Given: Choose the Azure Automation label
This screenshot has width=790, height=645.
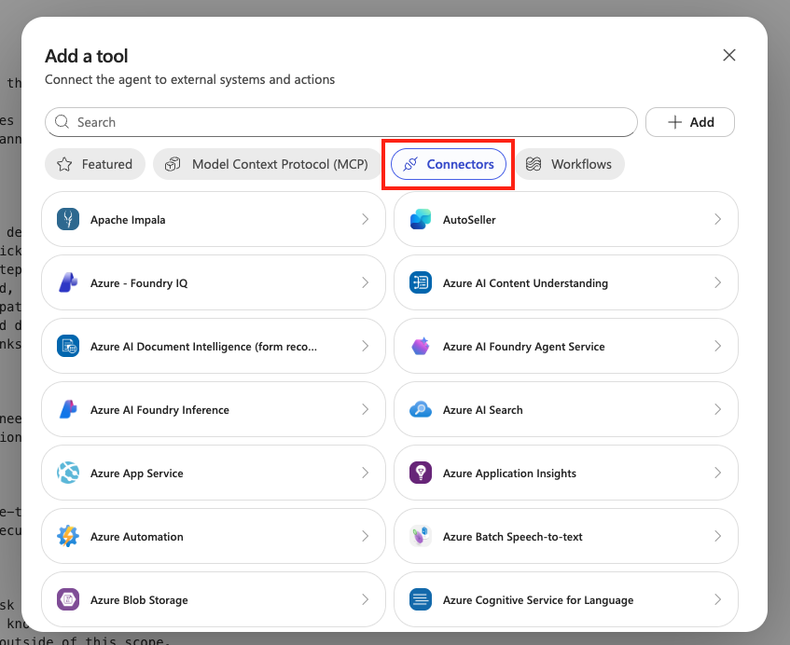Looking at the screenshot, I should click(136, 537).
